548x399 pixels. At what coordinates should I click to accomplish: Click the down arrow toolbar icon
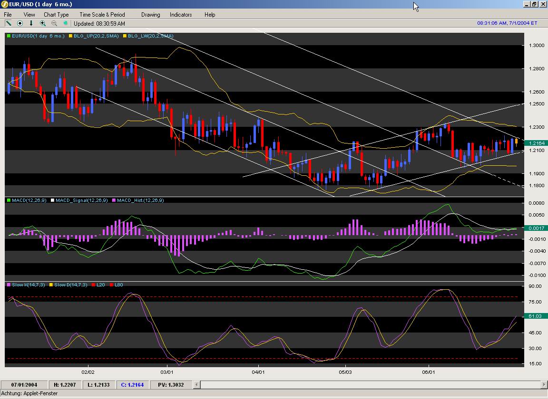(x=31, y=23)
